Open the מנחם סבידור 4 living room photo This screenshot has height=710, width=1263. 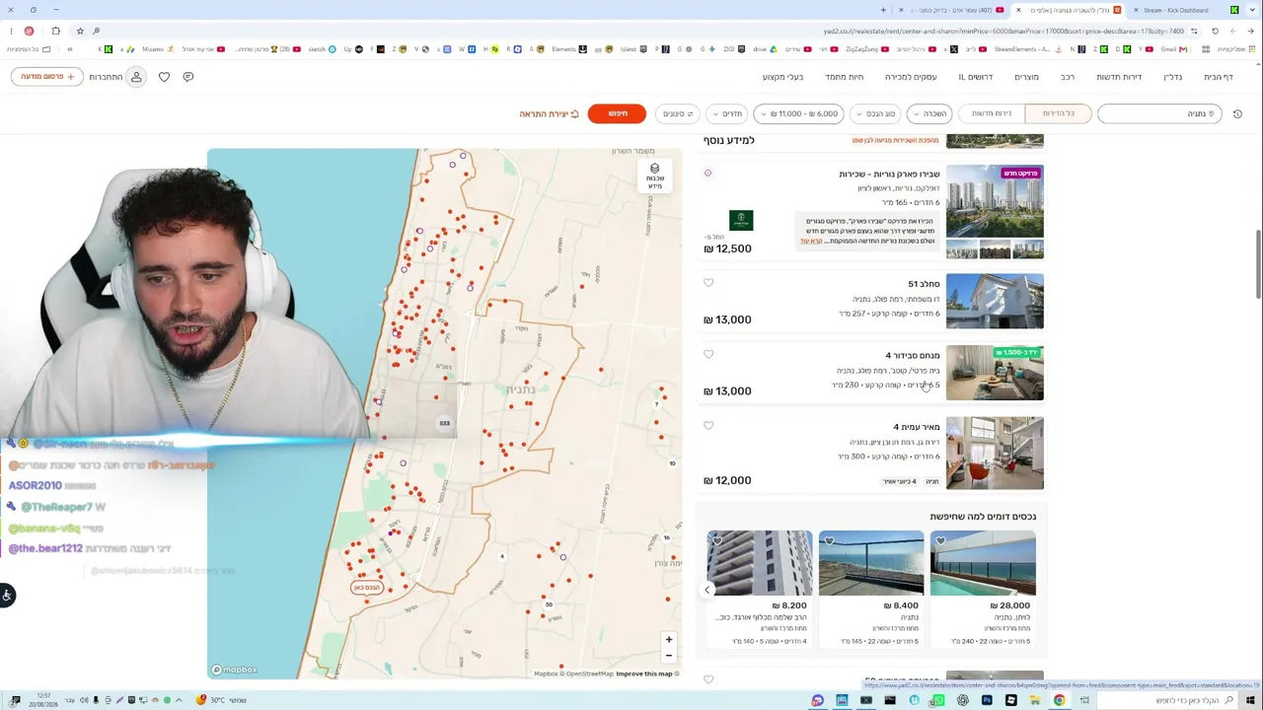(995, 373)
